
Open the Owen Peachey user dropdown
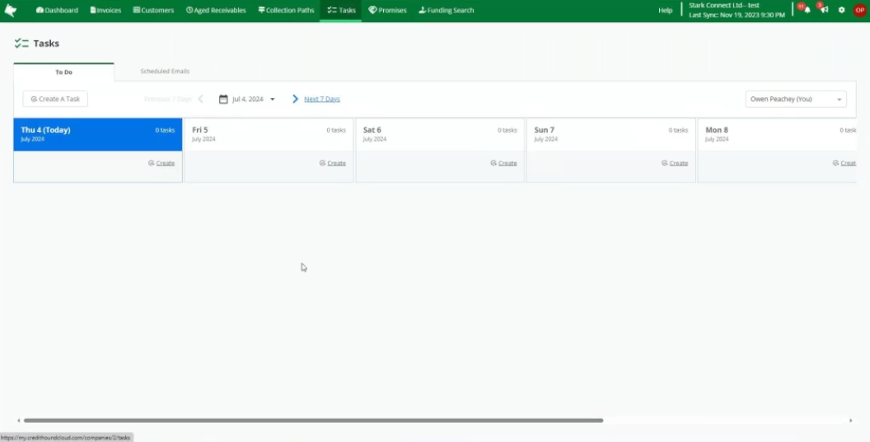(796, 100)
